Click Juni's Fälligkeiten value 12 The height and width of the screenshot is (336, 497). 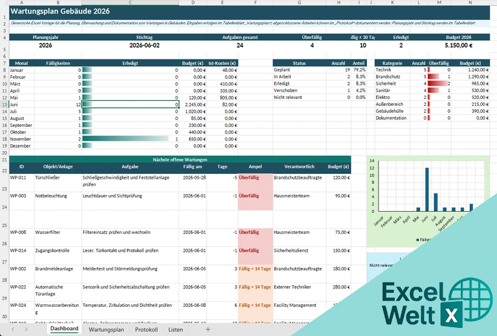[x=58, y=105]
